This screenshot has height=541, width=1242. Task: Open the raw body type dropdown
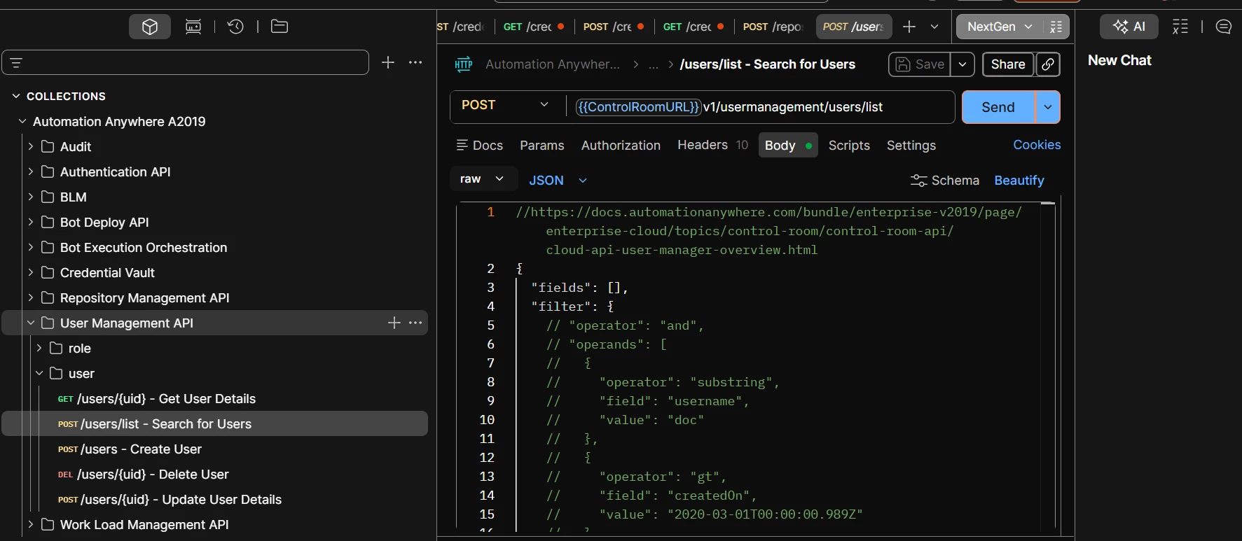[x=483, y=179]
